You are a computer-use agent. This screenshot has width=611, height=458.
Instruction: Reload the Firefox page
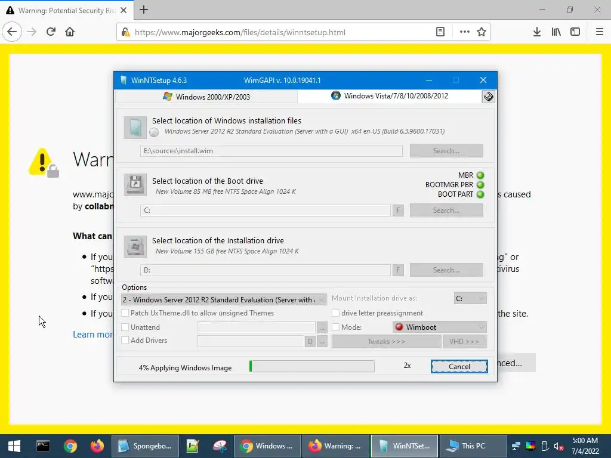51,32
